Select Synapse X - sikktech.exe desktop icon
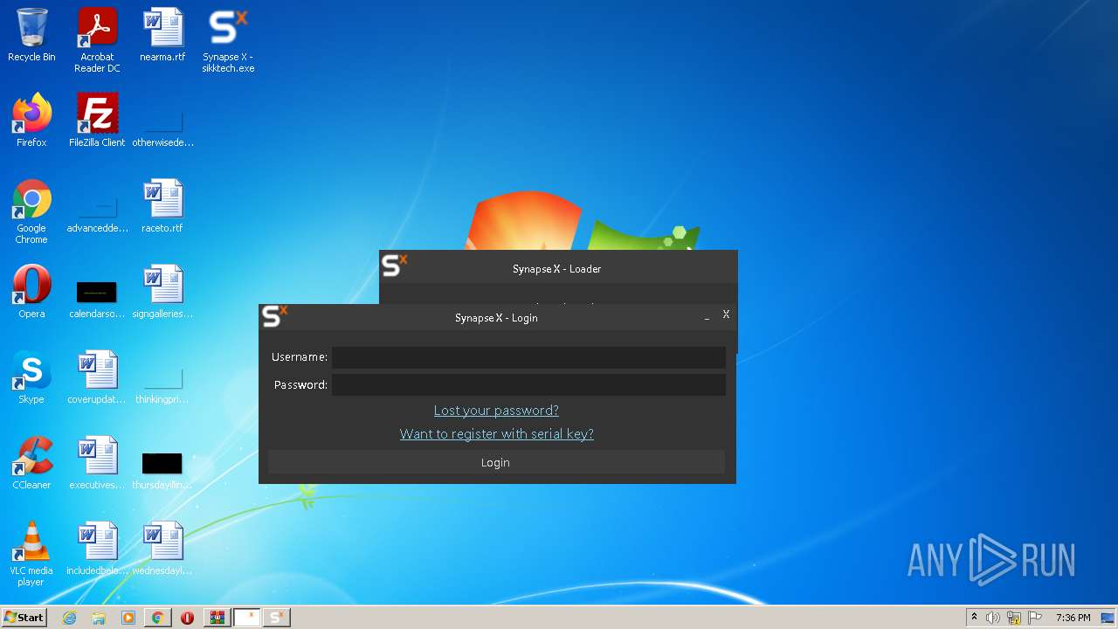This screenshot has width=1118, height=629. [228, 40]
